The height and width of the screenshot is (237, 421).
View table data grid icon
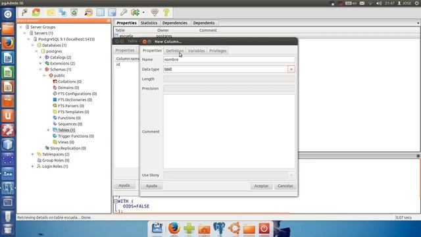101,12
